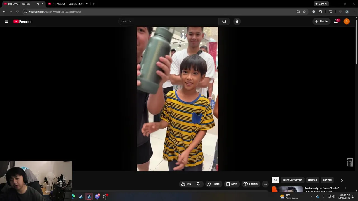This screenshot has width=358, height=201.
Task: Click the search magnifier button
Action: 224,21
